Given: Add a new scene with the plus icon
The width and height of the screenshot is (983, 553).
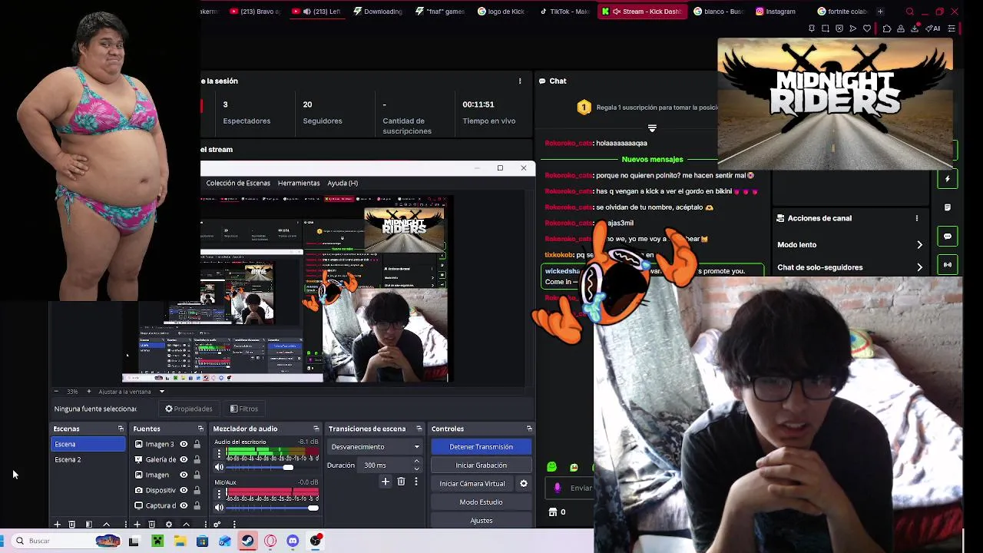Looking at the screenshot, I should (x=57, y=525).
